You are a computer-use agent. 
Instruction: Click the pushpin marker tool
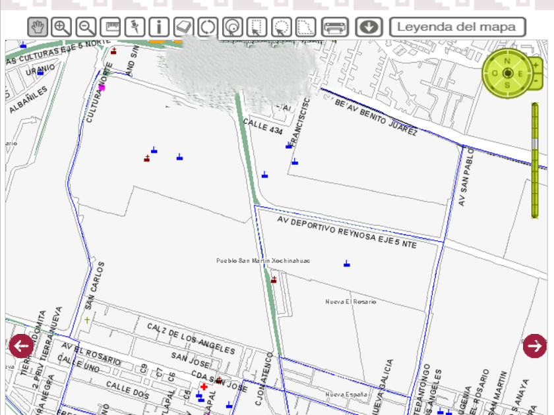pyautogui.click(x=135, y=27)
